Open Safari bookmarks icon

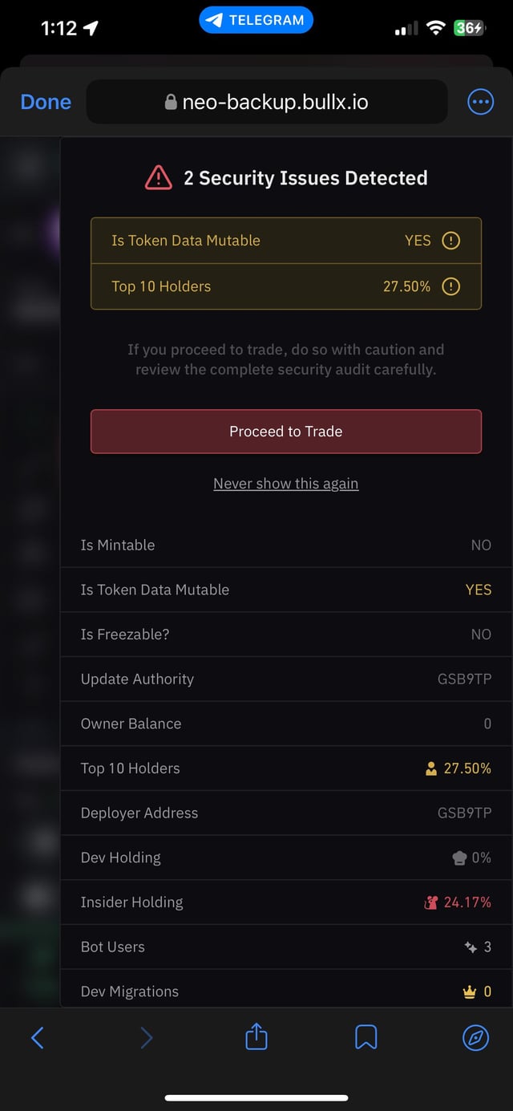click(x=366, y=1037)
